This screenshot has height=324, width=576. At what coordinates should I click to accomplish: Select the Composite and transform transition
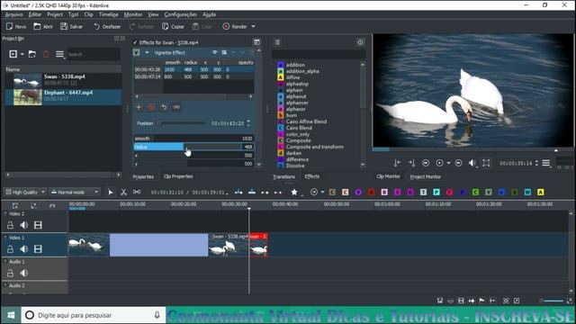coord(314,147)
